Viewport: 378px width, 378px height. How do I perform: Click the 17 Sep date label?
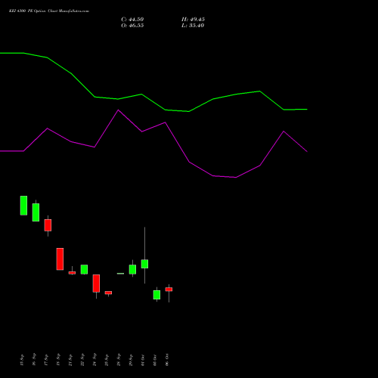46,360
